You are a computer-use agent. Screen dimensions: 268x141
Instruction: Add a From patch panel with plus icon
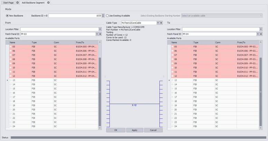click(x=100, y=34)
